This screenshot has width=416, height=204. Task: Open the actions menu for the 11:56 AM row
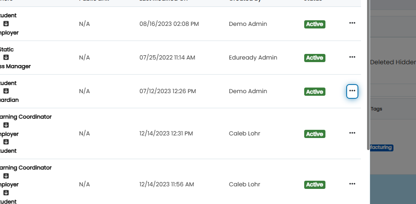click(x=352, y=184)
